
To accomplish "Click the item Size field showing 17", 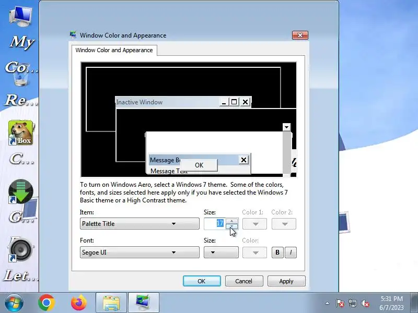I will click(215, 224).
